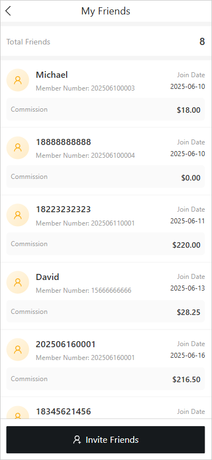The width and height of the screenshot is (212, 460).
Task: Open avatar icon of friend 18888888888
Action: [x=18, y=148]
